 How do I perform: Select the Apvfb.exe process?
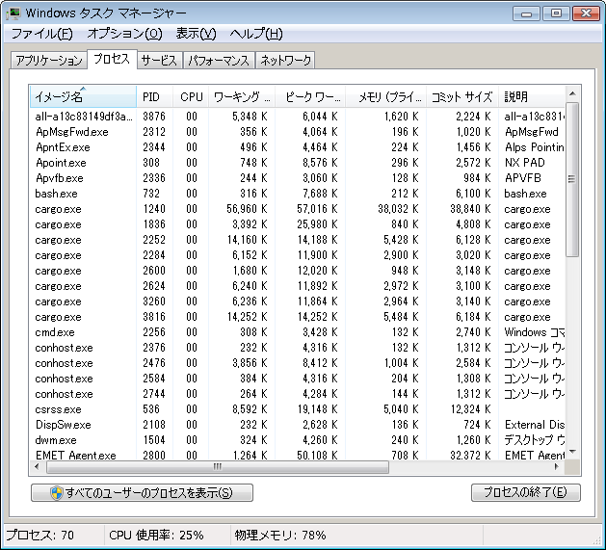click(298, 178)
